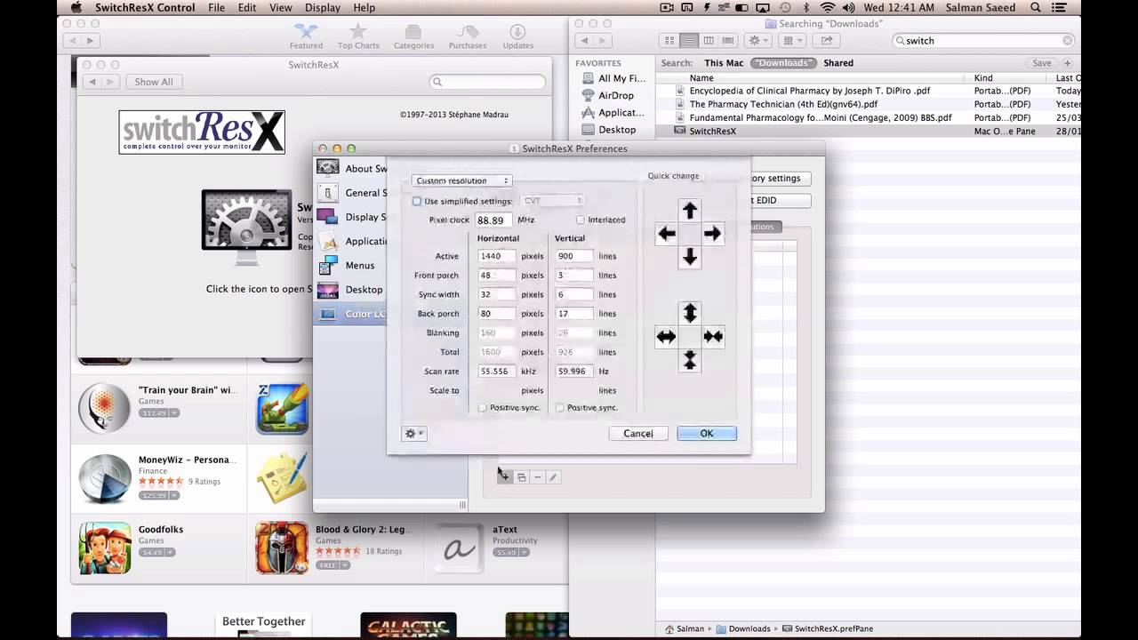Click the vertical stretch arrow icon
The height and width of the screenshot is (640, 1138).
pyautogui.click(x=690, y=313)
